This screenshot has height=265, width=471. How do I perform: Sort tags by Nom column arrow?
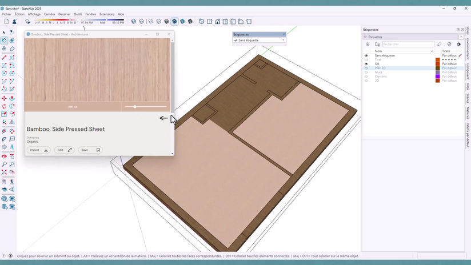coord(432,51)
